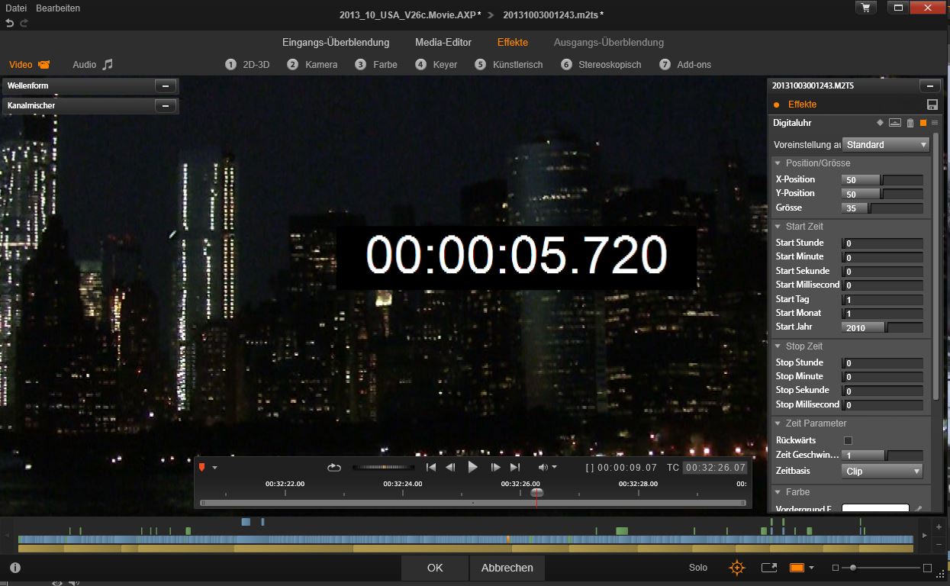Open the Zeitbasis Clip dropdown
The height and width of the screenshot is (586, 950).
882,472
